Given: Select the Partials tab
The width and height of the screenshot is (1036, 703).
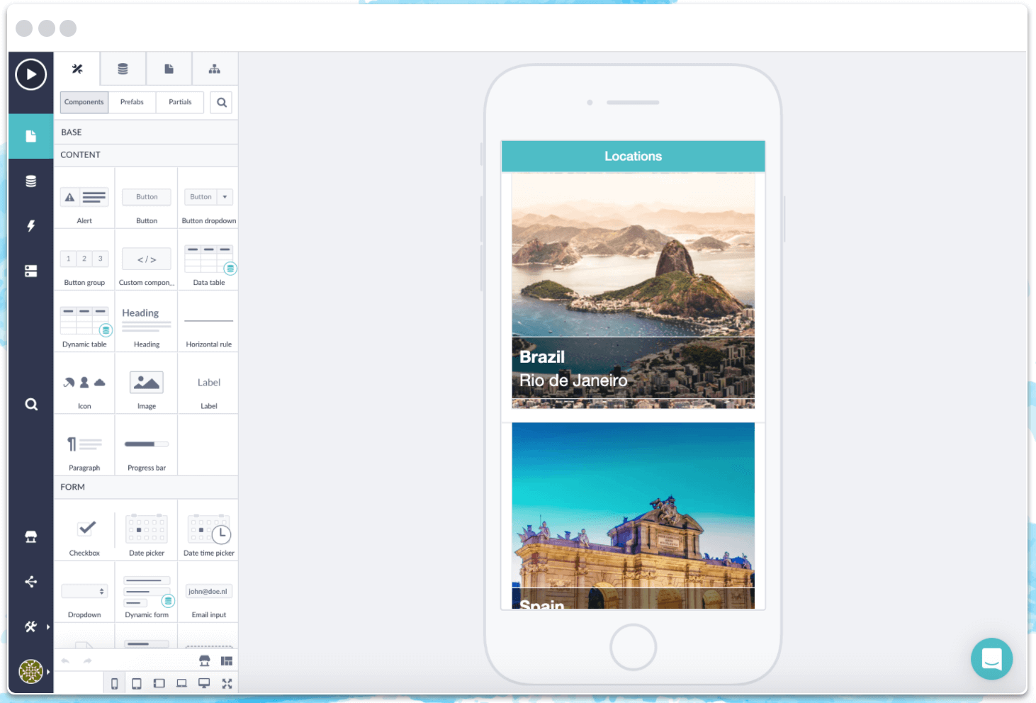Looking at the screenshot, I should point(180,102).
